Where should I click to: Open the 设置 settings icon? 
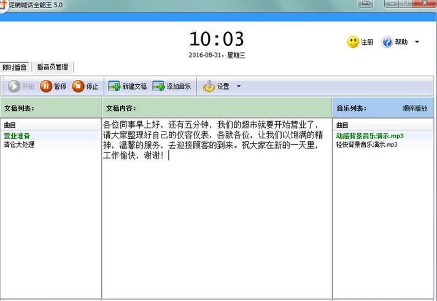(209, 87)
